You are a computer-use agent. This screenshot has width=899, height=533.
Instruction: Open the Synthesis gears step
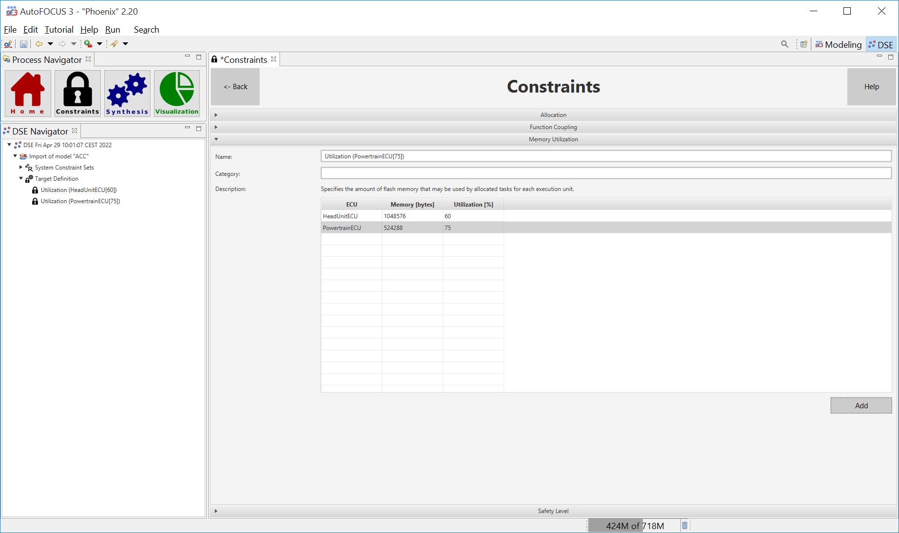point(127,94)
